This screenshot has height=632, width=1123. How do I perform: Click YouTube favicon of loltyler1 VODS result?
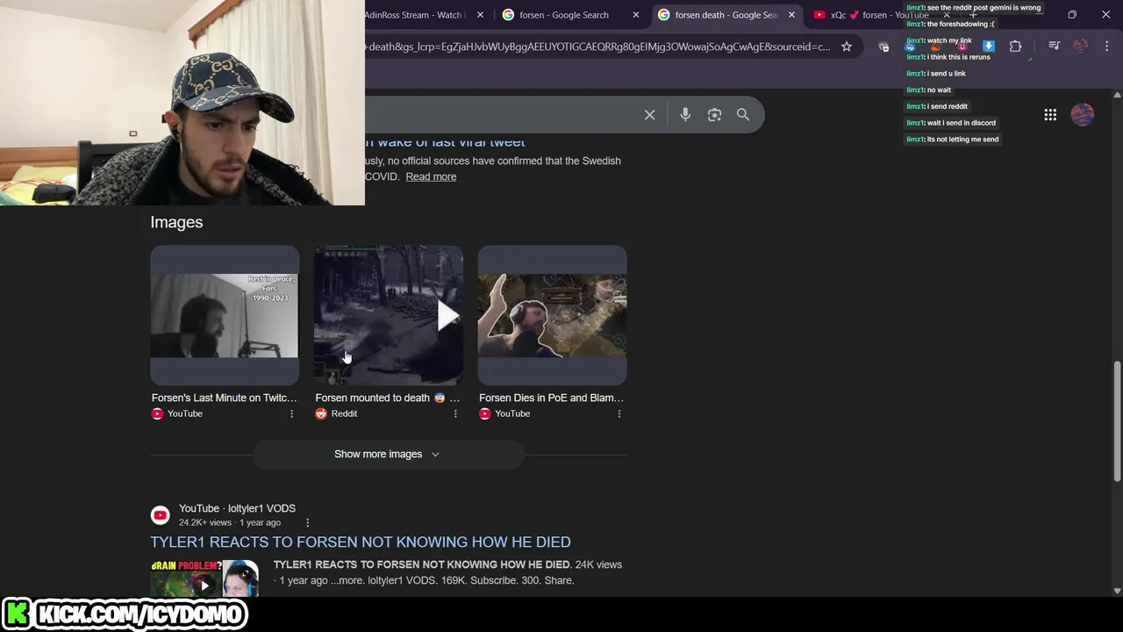coord(160,515)
